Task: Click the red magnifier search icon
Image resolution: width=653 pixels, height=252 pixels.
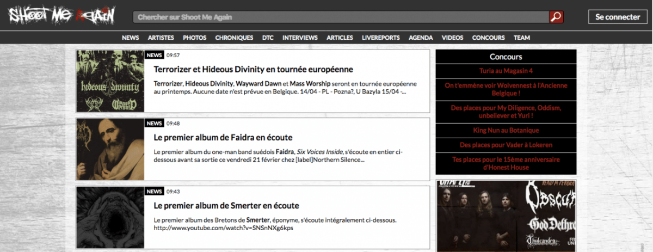Action: coord(556,17)
